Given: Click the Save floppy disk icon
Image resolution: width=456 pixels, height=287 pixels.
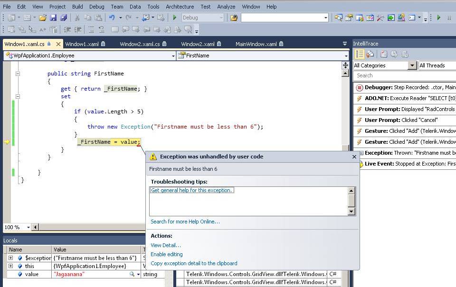Looking at the screenshot, I should (x=53, y=18).
